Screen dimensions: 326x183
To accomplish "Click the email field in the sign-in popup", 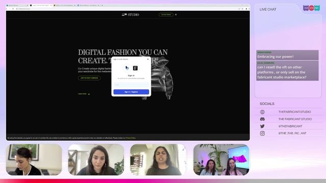I will tap(131, 85).
